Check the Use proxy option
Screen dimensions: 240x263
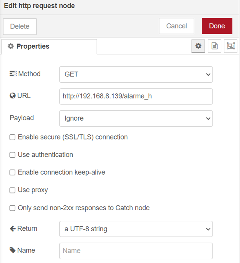[x=13, y=190]
